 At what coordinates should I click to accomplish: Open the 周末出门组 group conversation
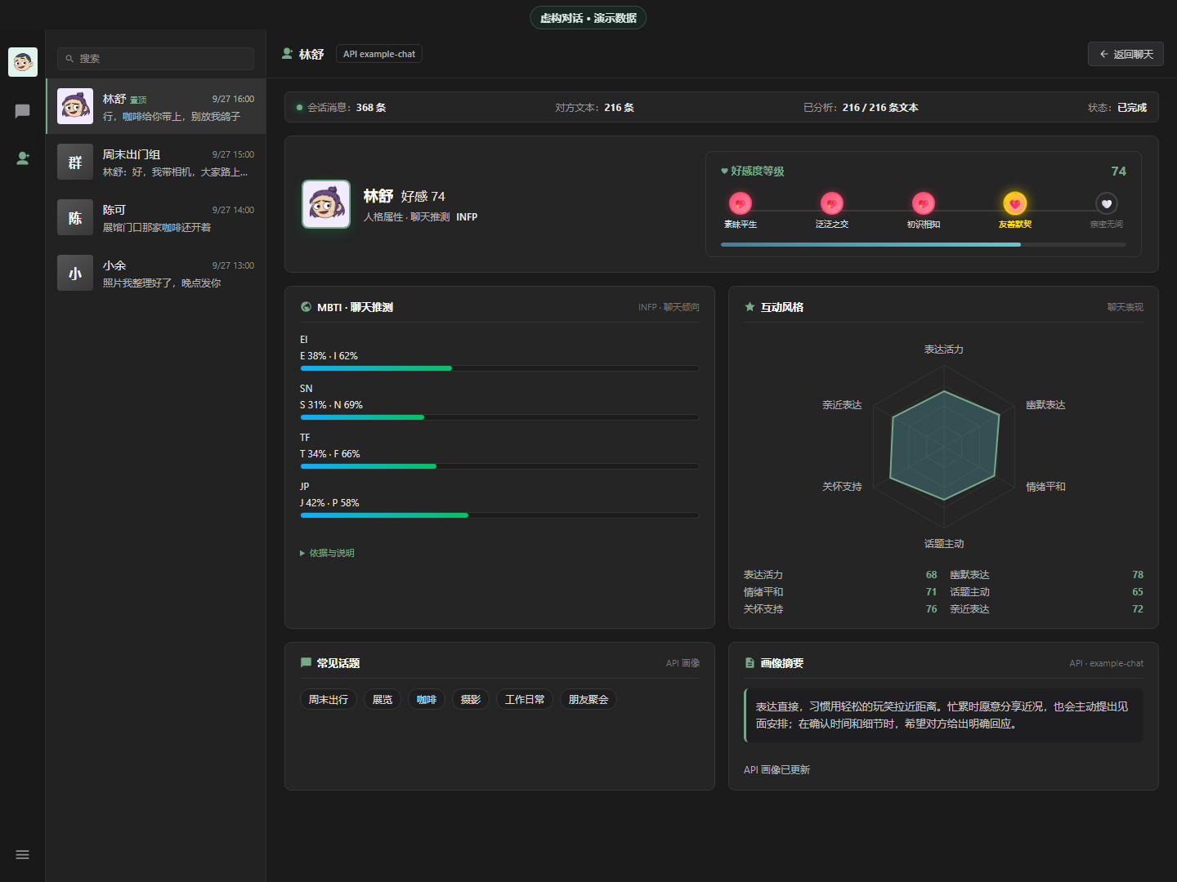[156, 162]
